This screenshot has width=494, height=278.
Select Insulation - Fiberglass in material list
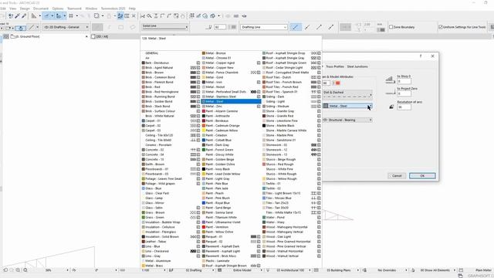pyautogui.click(x=171, y=232)
